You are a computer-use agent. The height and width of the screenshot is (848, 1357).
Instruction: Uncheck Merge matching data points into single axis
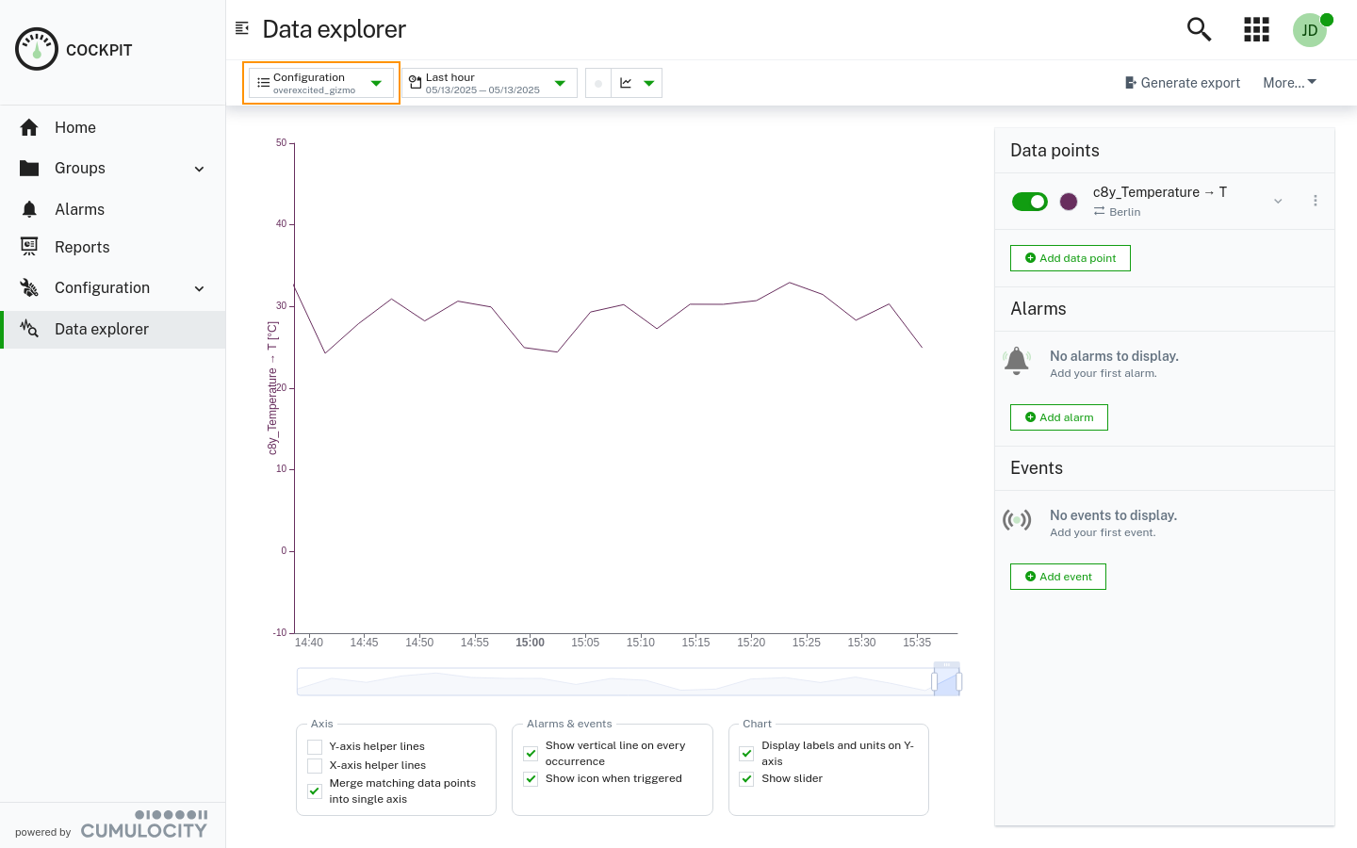(315, 791)
